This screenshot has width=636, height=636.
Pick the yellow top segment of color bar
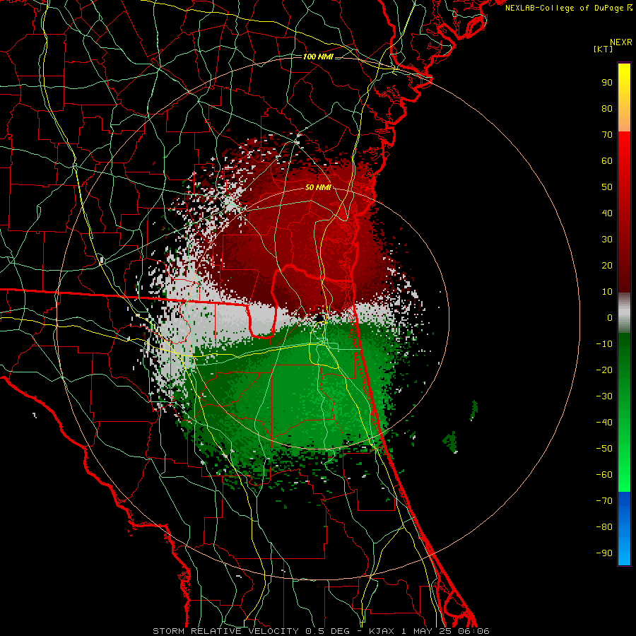pos(624,98)
